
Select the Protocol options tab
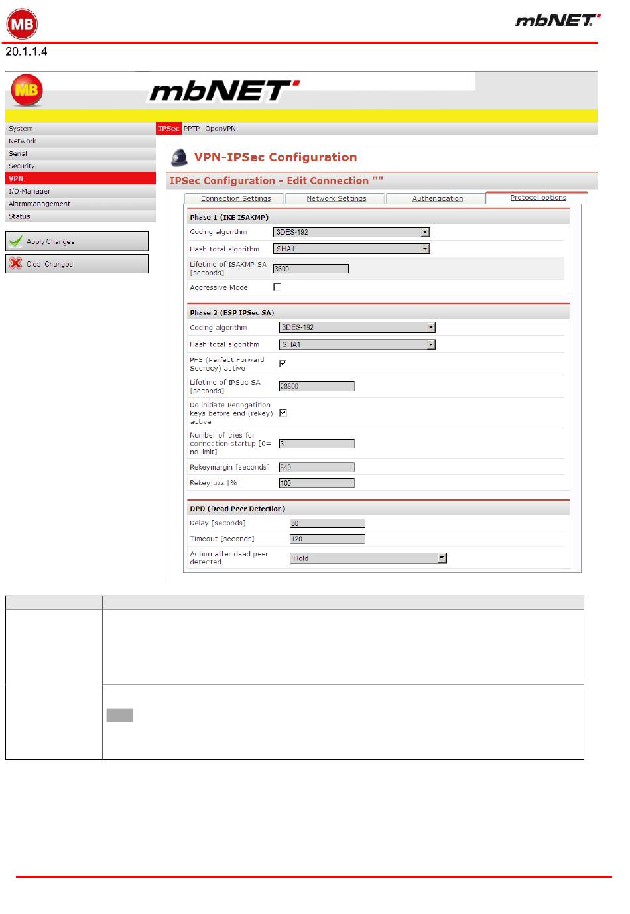538,198
